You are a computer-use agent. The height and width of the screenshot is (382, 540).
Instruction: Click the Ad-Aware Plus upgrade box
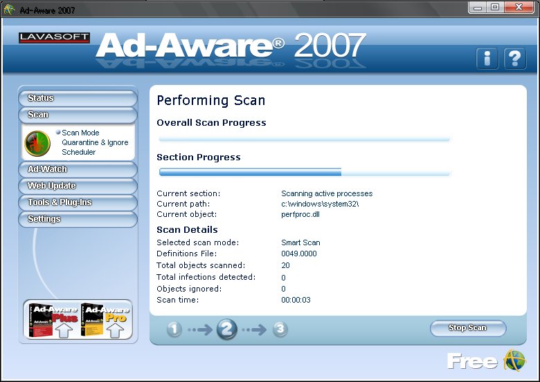(53, 320)
